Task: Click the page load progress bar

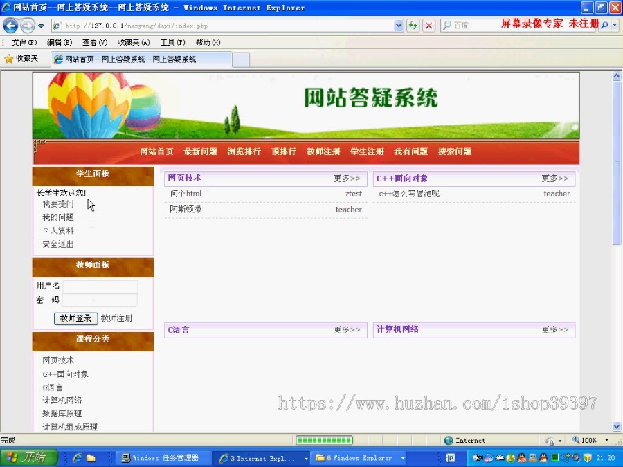Action: point(324,440)
